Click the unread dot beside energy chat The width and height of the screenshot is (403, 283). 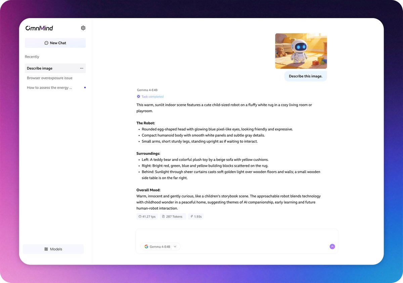point(85,88)
